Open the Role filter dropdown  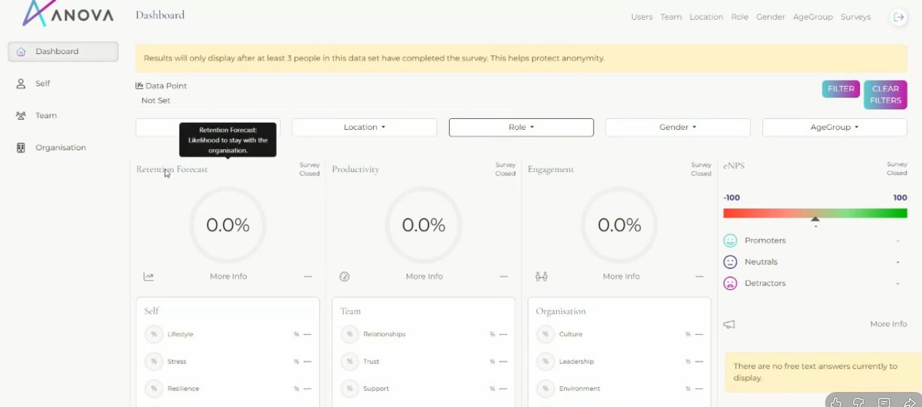(x=521, y=127)
